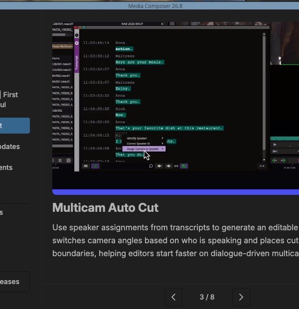Click the speaker name 'Waitress' at 11:03:50:12
Image resolution: width=299 pixels, height=309 pixels.
pyautogui.click(x=125, y=56)
